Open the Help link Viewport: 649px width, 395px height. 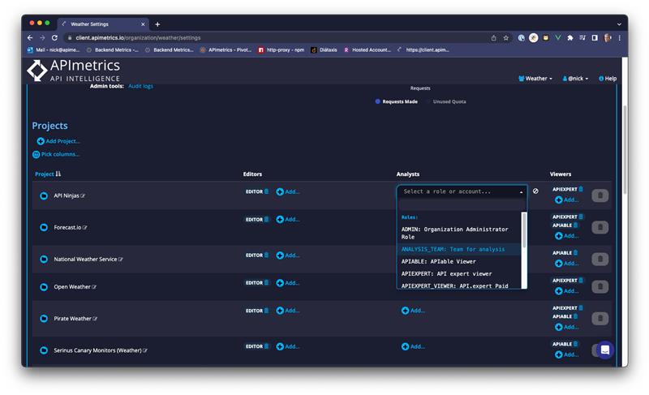pyautogui.click(x=607, y=79)
